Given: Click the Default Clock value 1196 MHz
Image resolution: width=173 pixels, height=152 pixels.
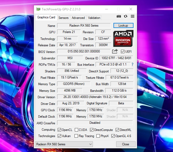Looking at the screenshot, I should pyautogui.click(x=65, y=116).
